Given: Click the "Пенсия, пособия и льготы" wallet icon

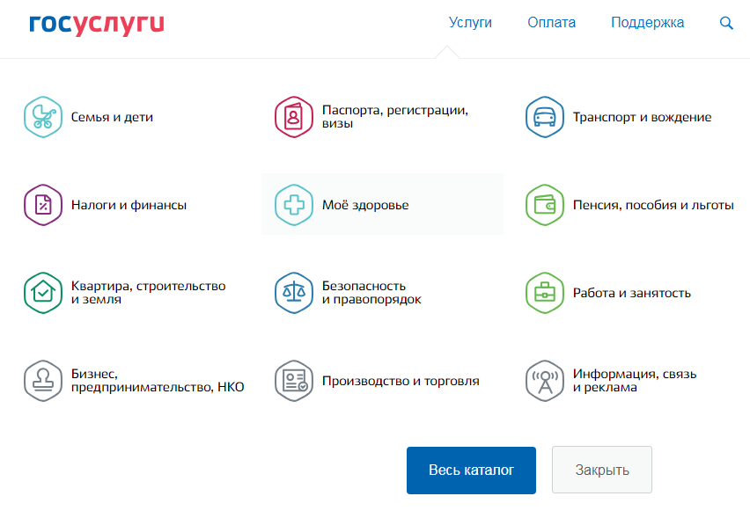Looking at the screenshot, I should point(544,204).
